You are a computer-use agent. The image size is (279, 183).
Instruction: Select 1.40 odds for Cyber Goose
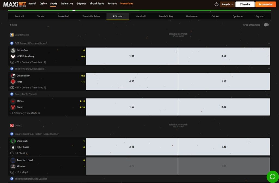click(x=224, y=147)
